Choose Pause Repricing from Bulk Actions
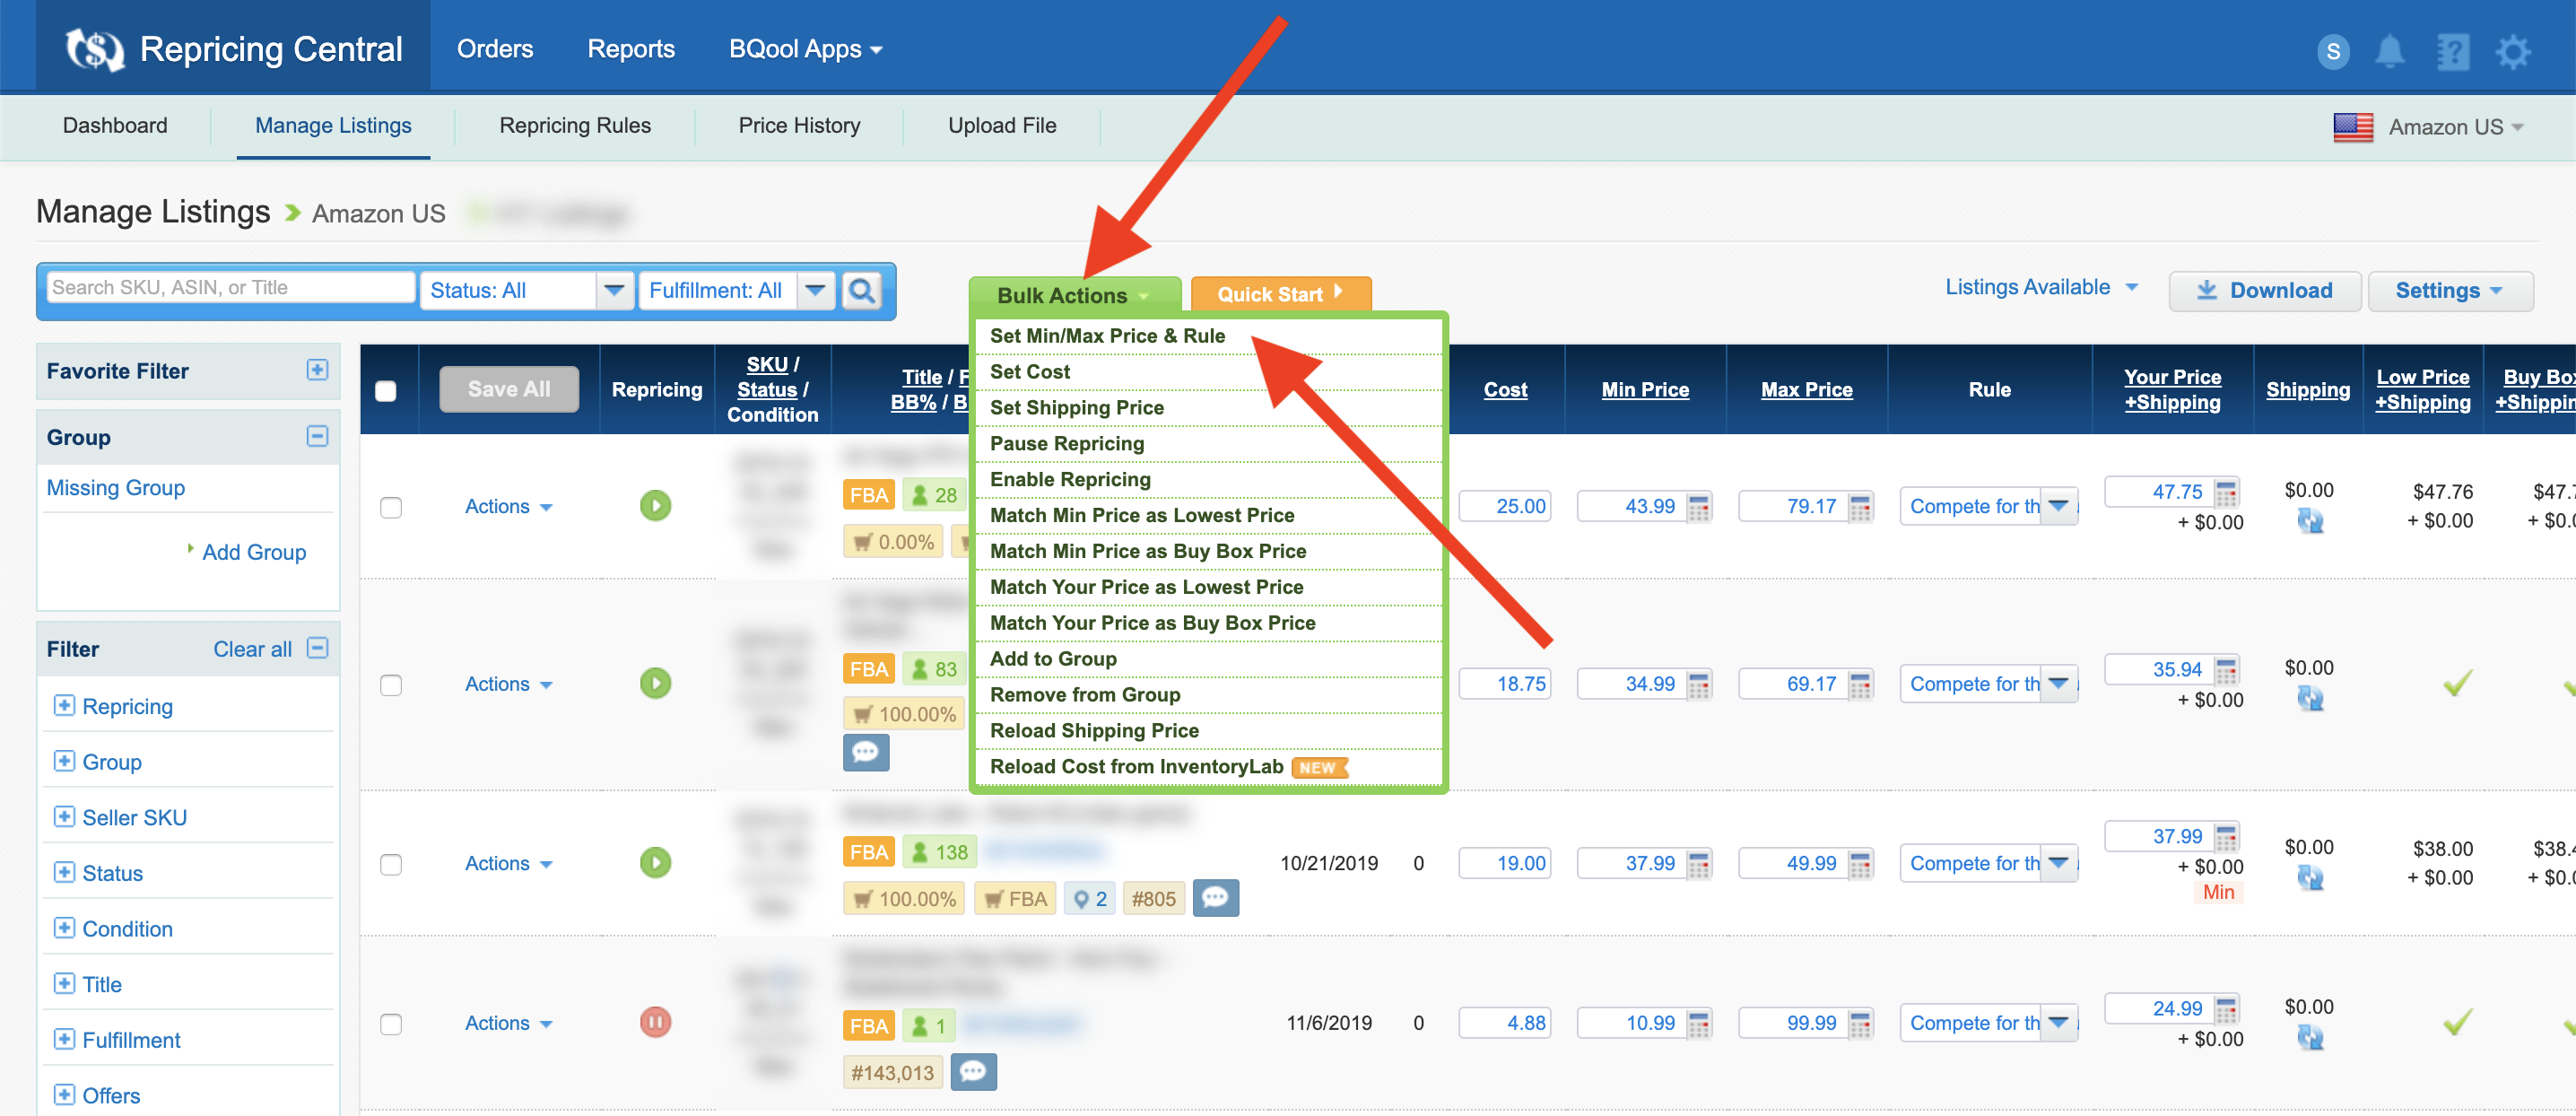The width and height of the screenshot is (2576, 1116). pos(1208,444)
